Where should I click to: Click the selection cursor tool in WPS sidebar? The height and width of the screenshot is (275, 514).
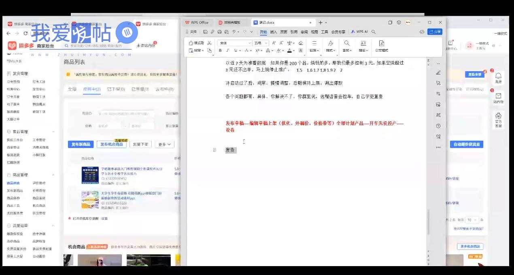(x=438, y=83)
